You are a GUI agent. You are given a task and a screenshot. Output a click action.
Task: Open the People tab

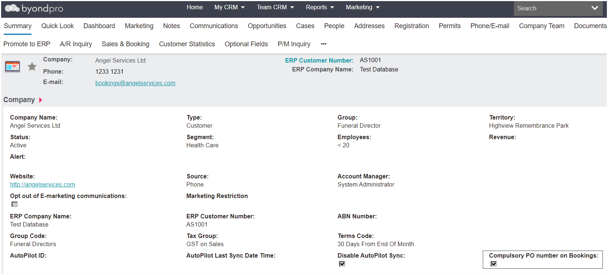tap(334, 26)
